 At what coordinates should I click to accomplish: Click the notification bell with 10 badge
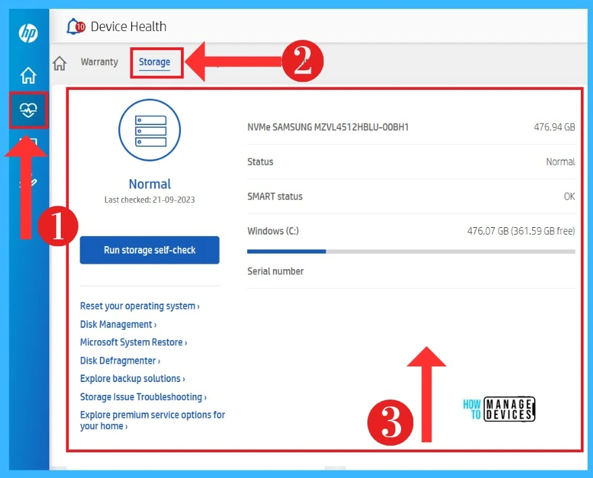(75, 26)
